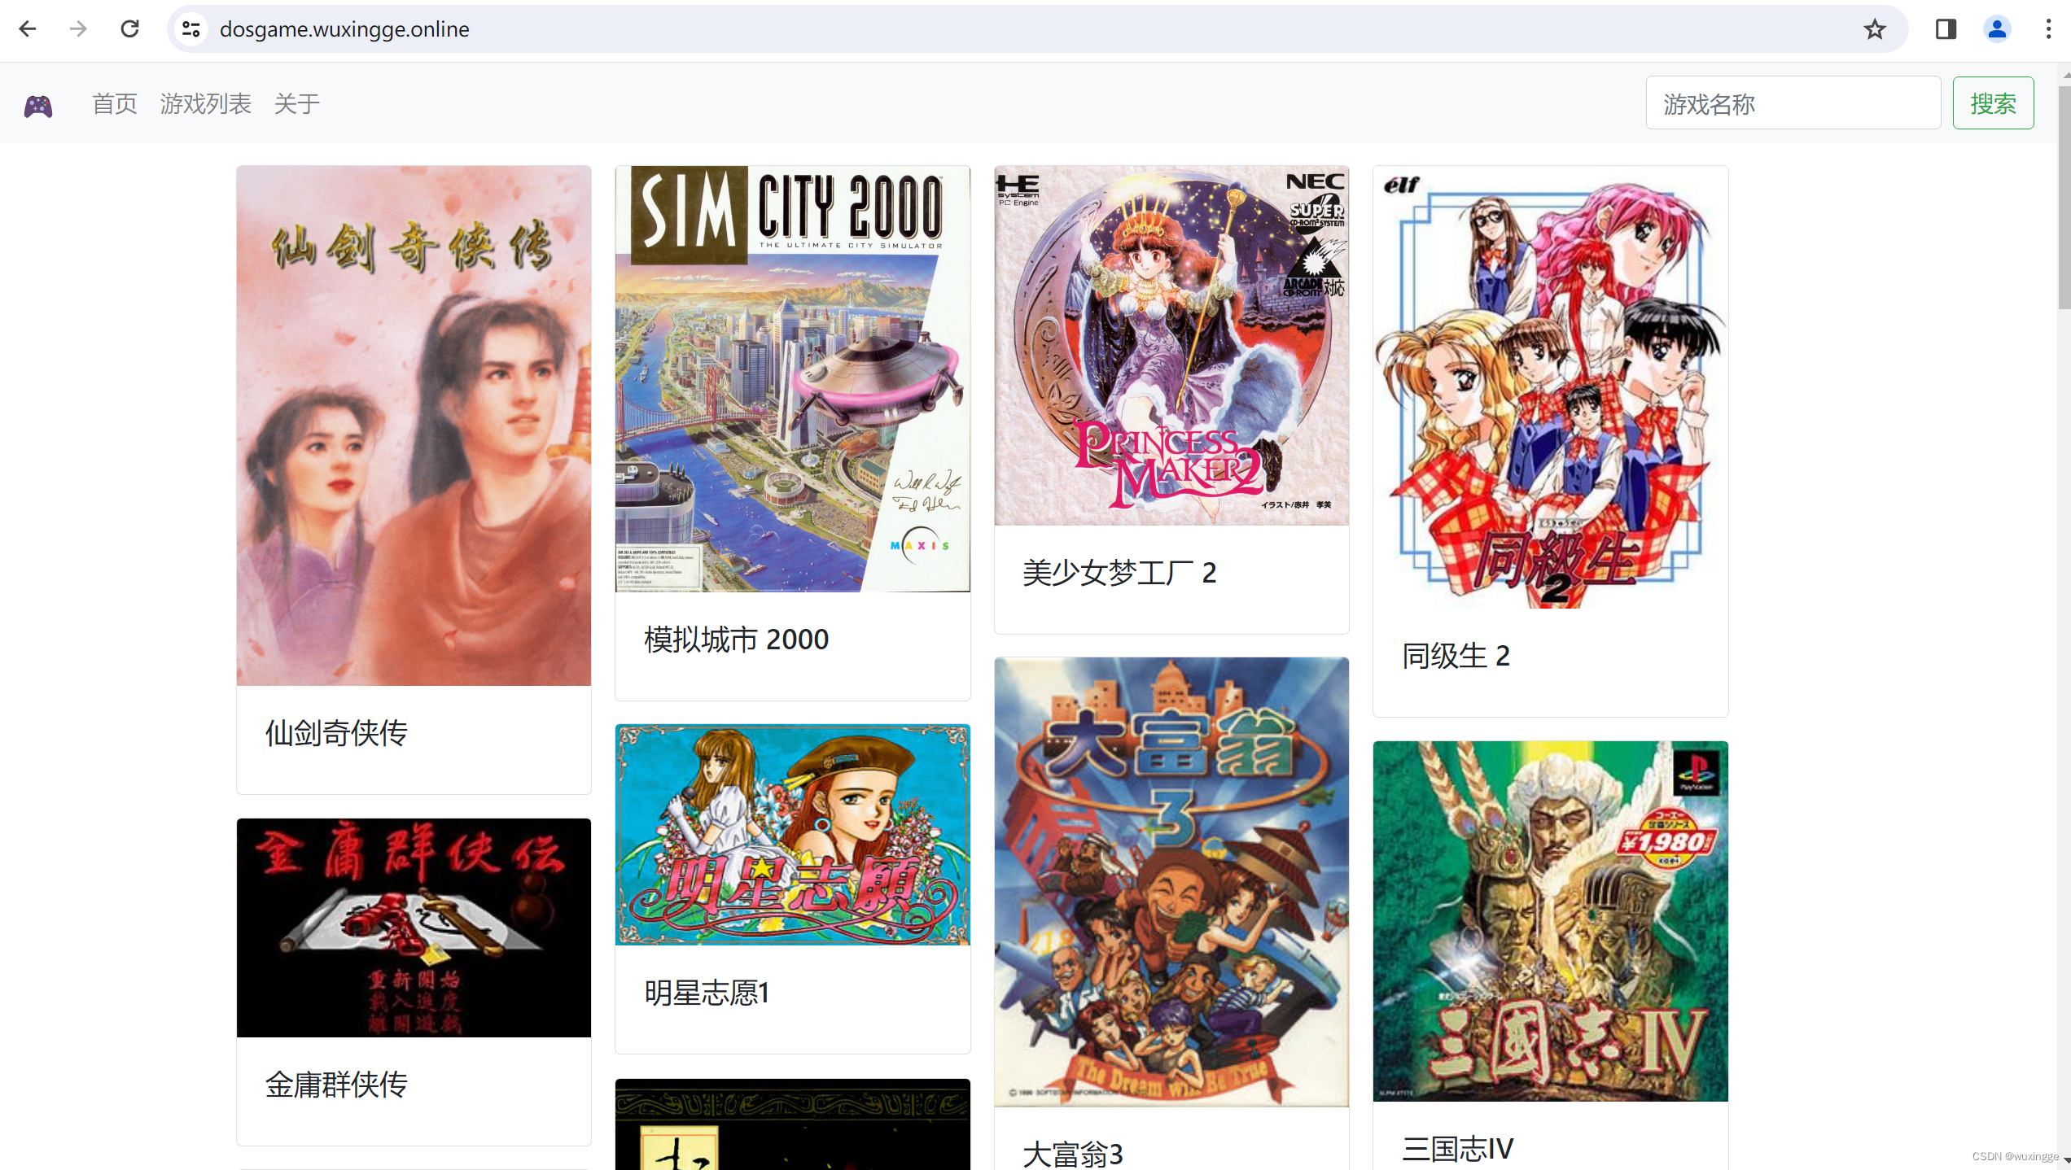Click 模拟城市 2000 title text
Viewport: 2071px width, 1170px height.
coord(736,640)
